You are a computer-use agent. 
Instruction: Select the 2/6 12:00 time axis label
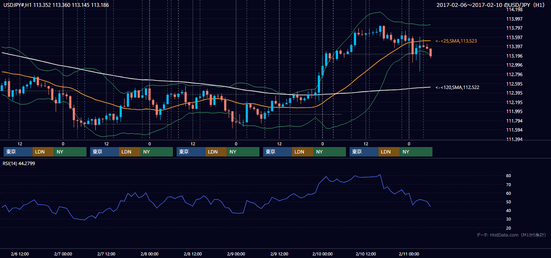tap(20, 254)
